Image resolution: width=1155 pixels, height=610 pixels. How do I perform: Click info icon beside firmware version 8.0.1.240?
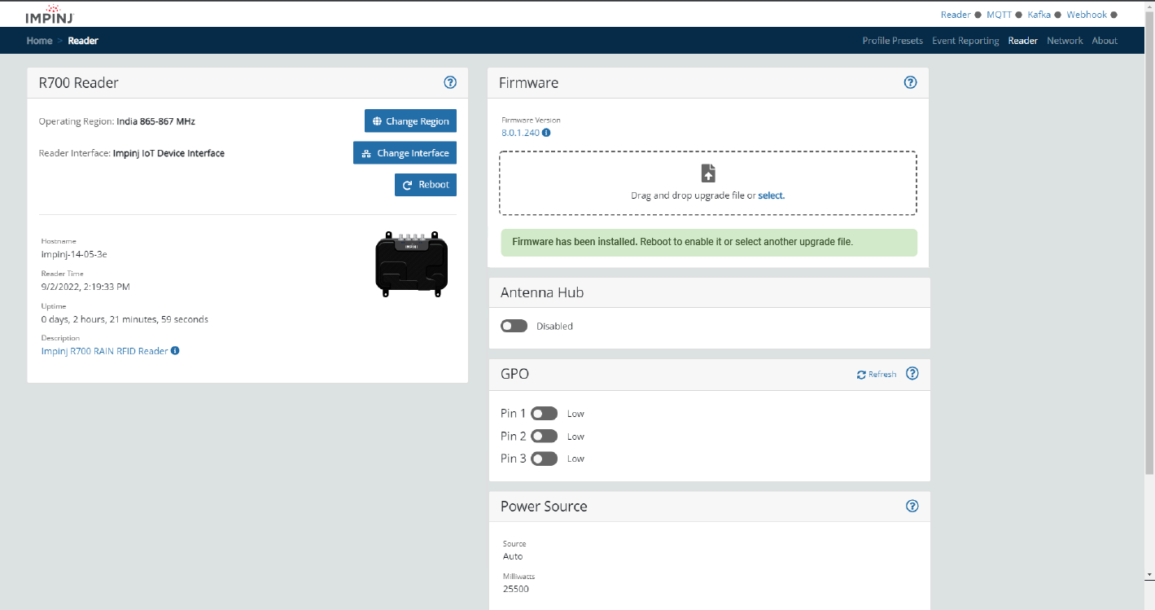tap(546, 133)
